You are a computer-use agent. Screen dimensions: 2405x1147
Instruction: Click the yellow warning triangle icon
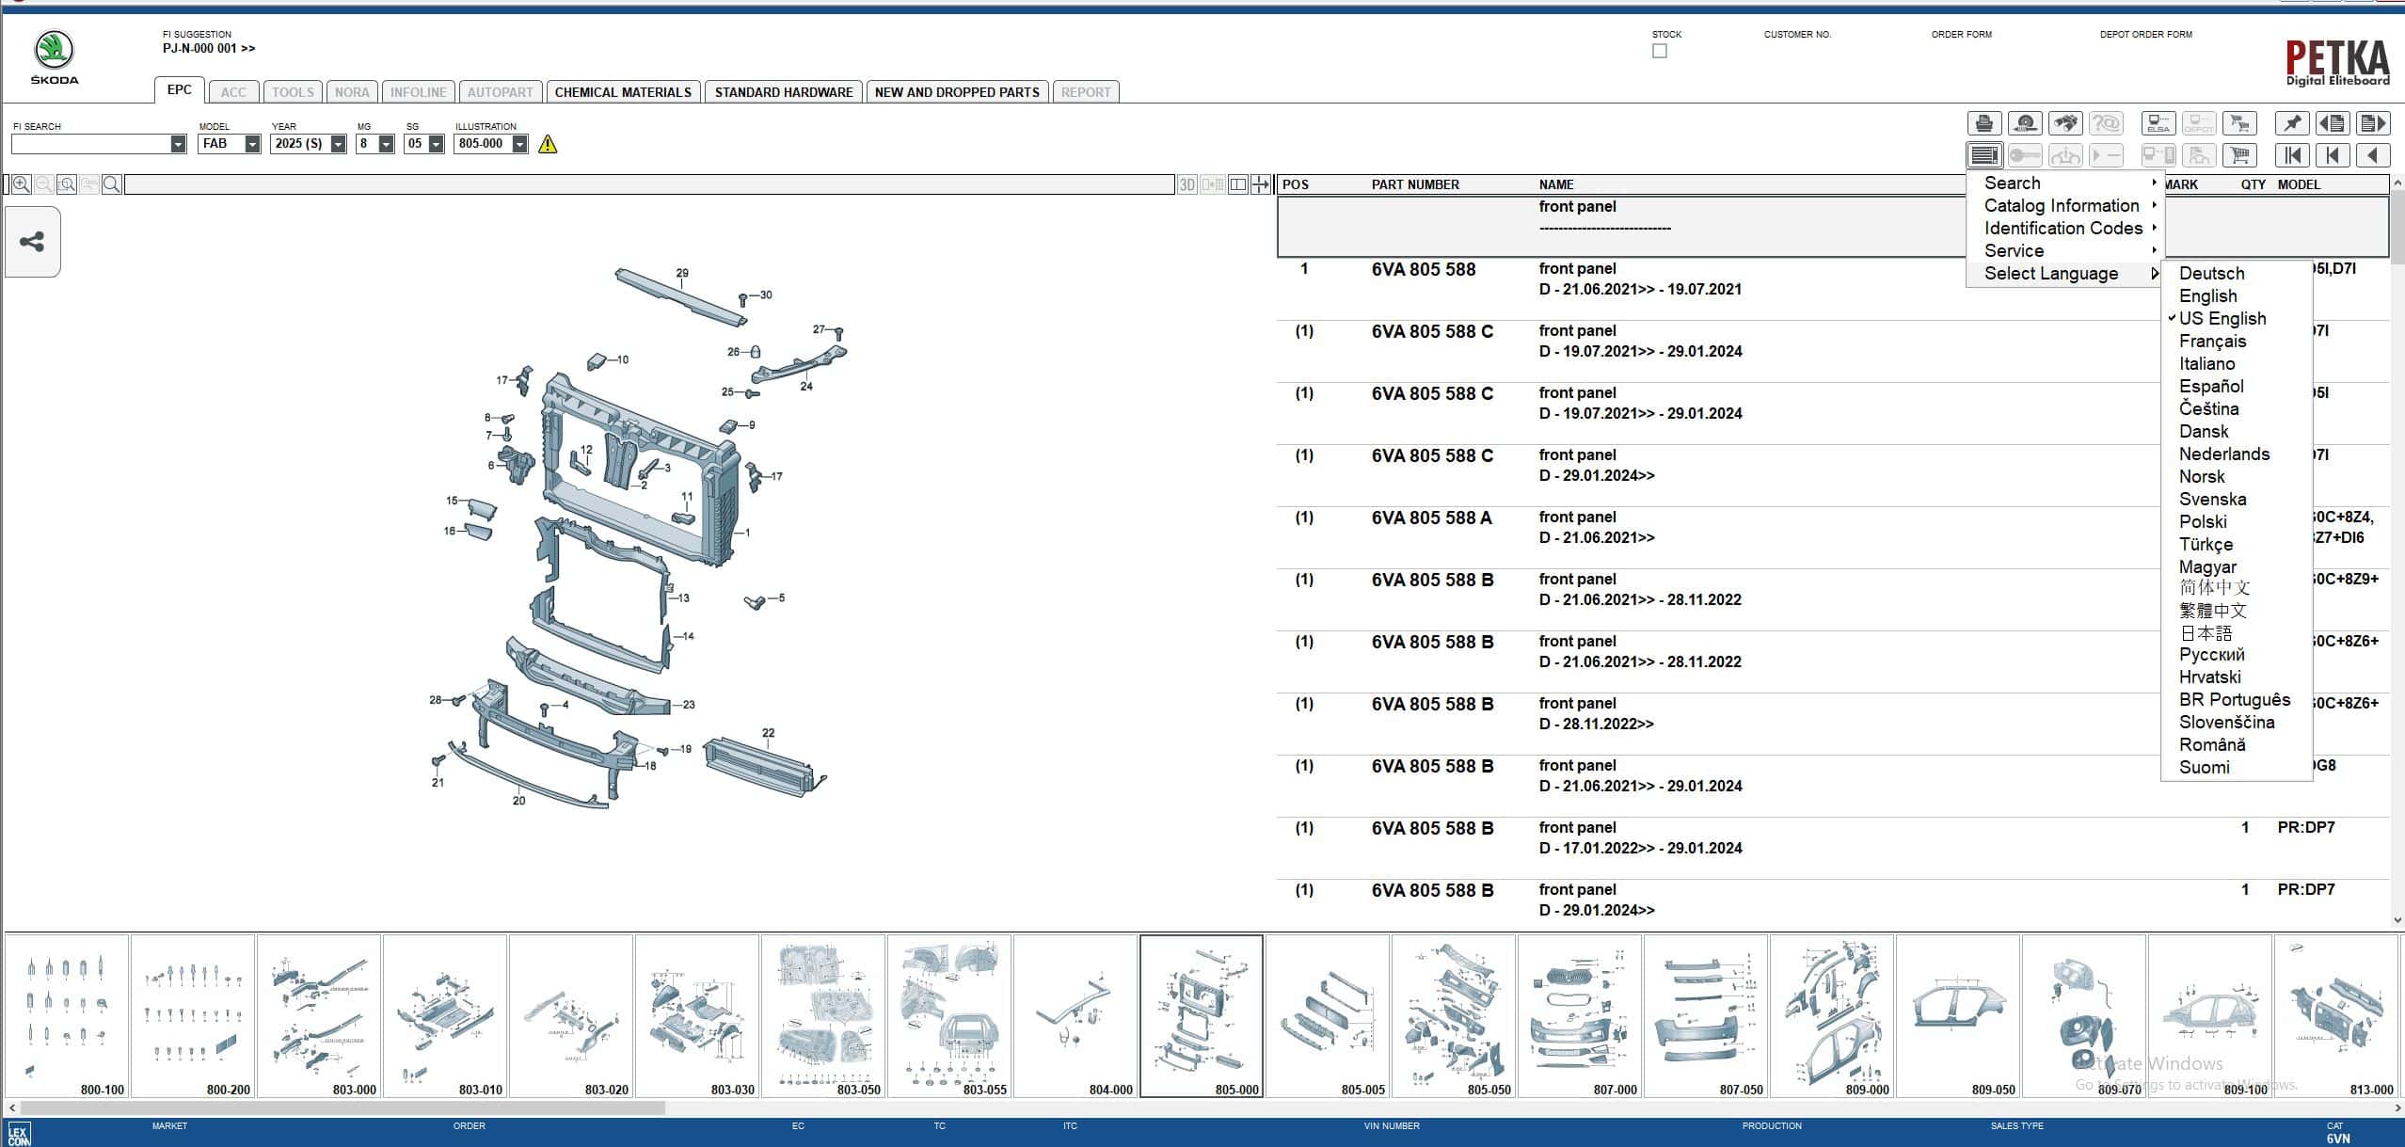click(x=548, y=144)
